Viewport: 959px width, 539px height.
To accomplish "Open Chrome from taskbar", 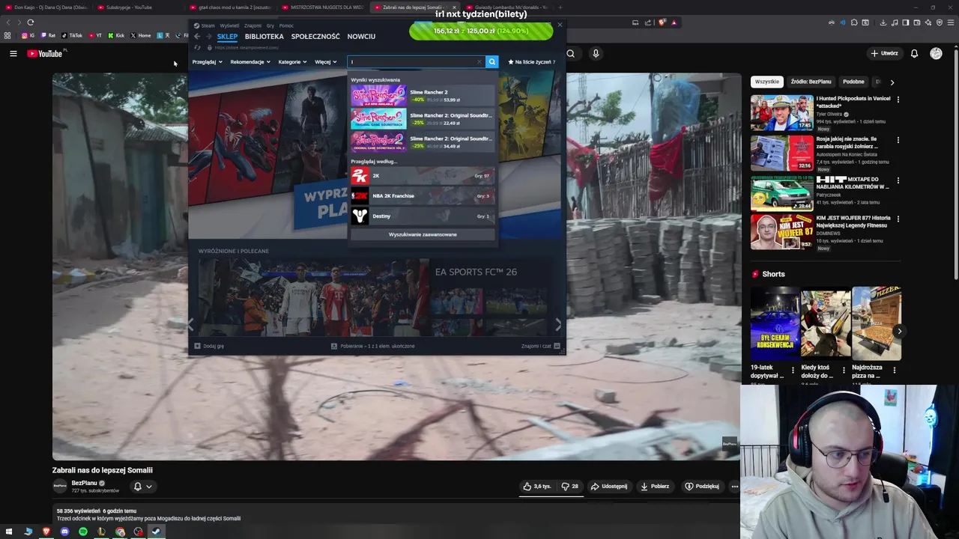I will click(120, 532).
